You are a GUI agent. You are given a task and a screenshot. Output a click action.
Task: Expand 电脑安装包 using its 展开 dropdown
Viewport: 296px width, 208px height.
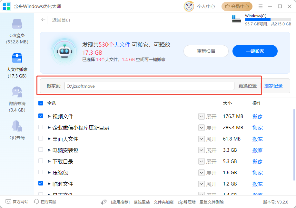[202, 150]
